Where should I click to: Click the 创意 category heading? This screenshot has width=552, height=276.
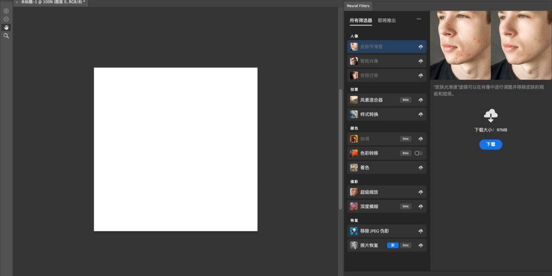pos(354,90)
